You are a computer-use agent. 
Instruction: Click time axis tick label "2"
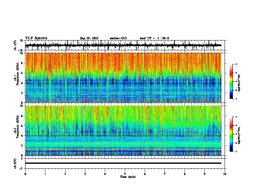point(65,174)
